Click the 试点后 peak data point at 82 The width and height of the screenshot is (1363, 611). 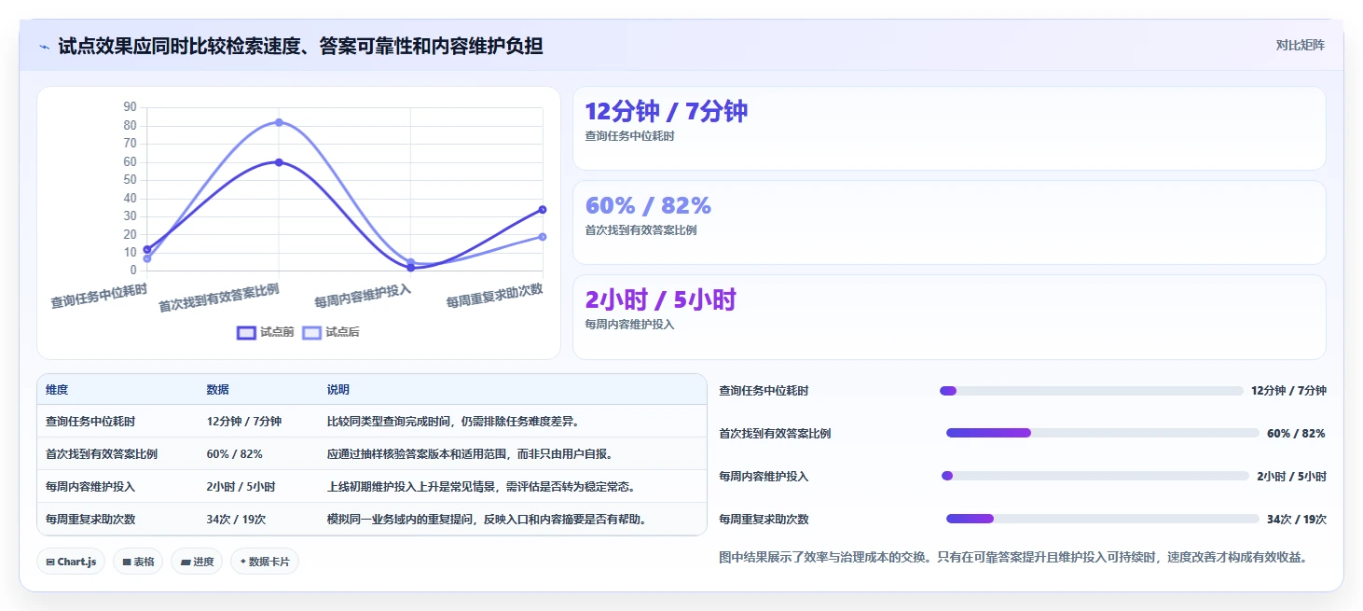(x=279, y=122)
